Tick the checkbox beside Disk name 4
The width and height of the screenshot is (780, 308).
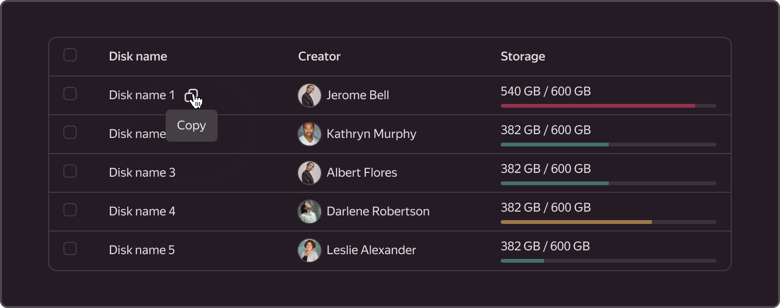click(x=70, y=210)
